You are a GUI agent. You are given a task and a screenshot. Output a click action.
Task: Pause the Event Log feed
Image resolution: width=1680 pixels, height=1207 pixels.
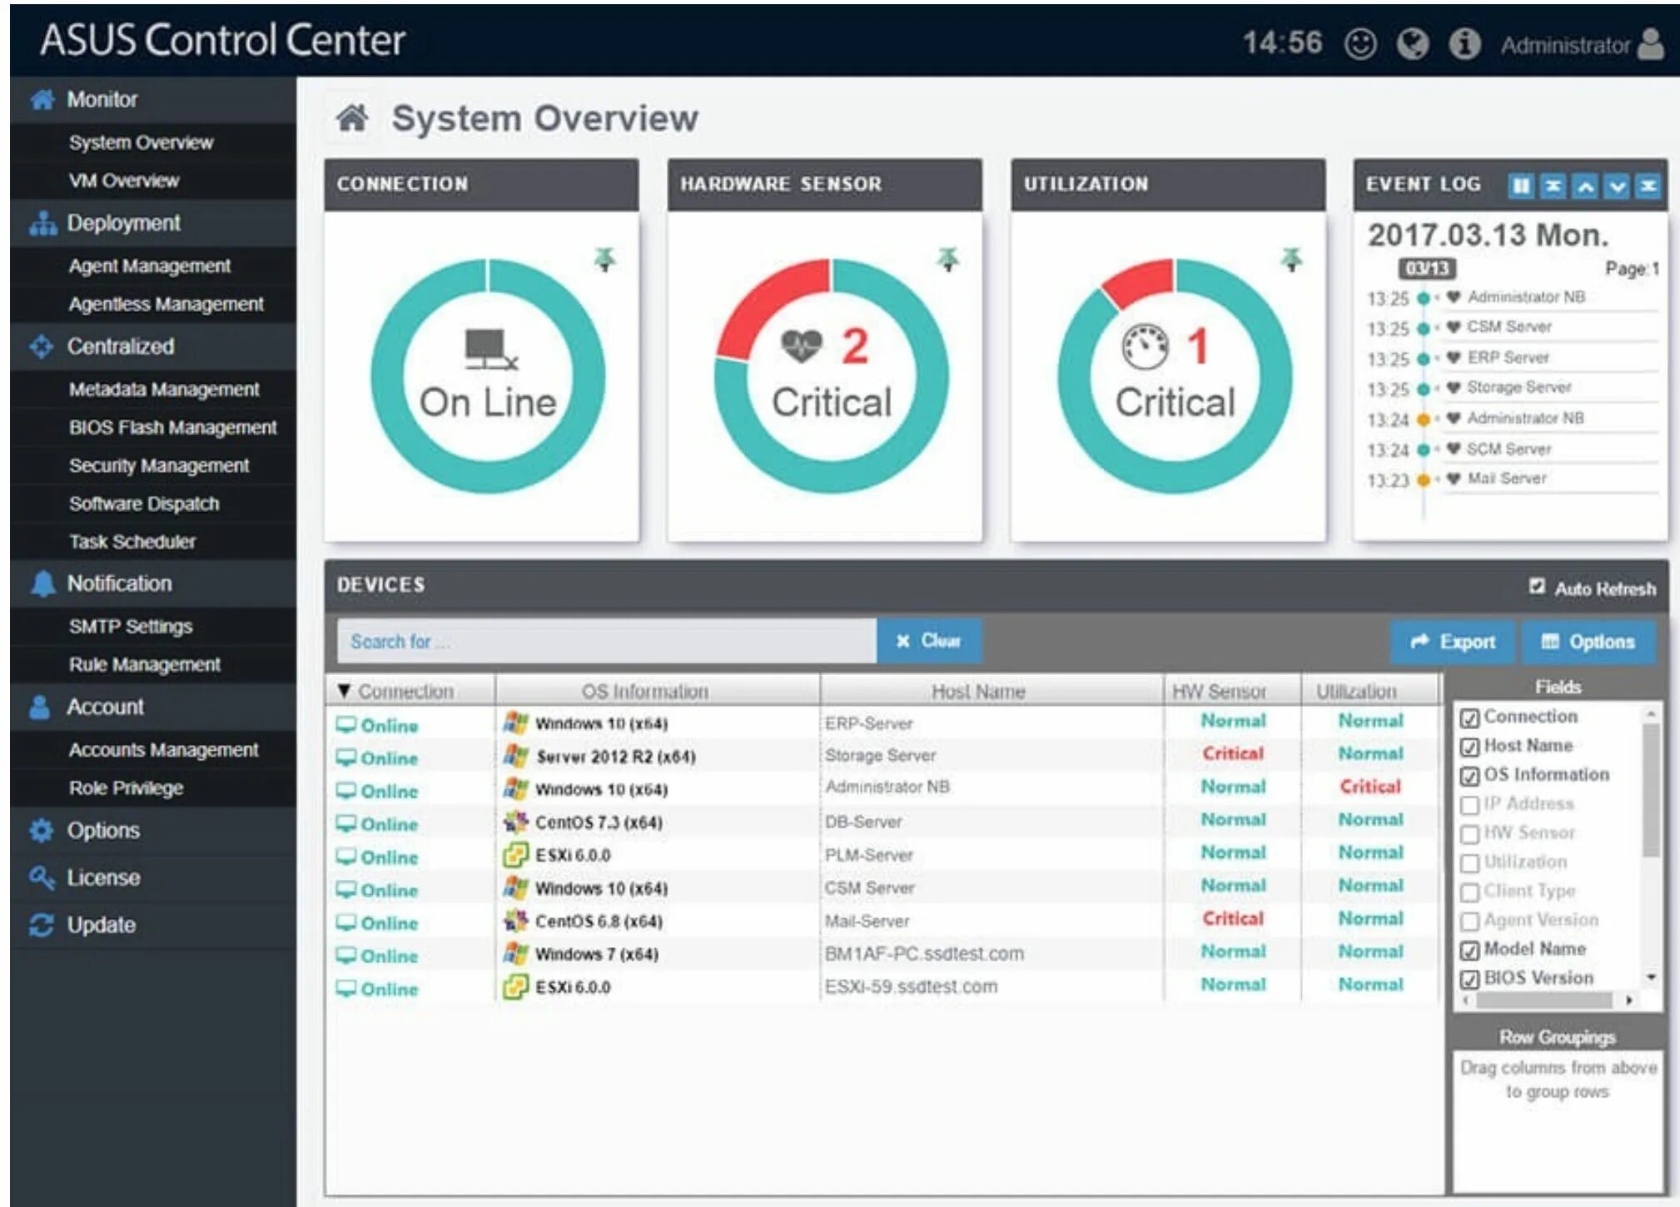point(1520,186)
